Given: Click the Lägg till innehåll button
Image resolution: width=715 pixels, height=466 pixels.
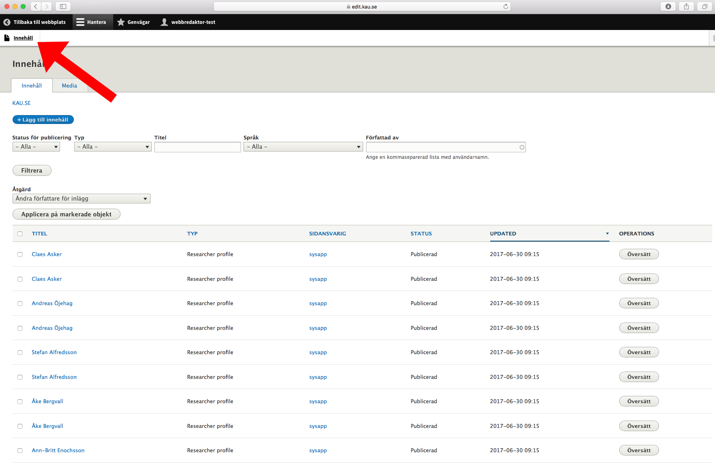Looking at the screenshot, I should [43, 120].
